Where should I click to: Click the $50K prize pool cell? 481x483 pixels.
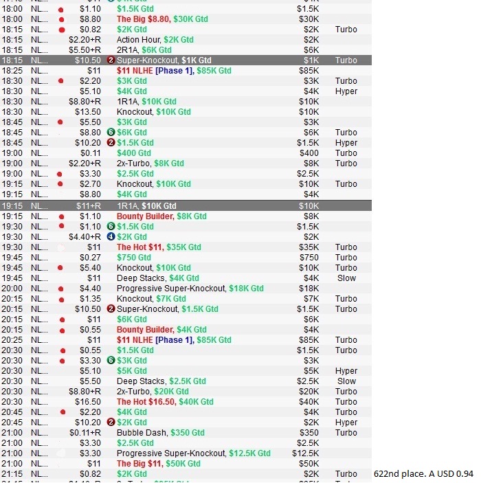[x=309, y=463]
